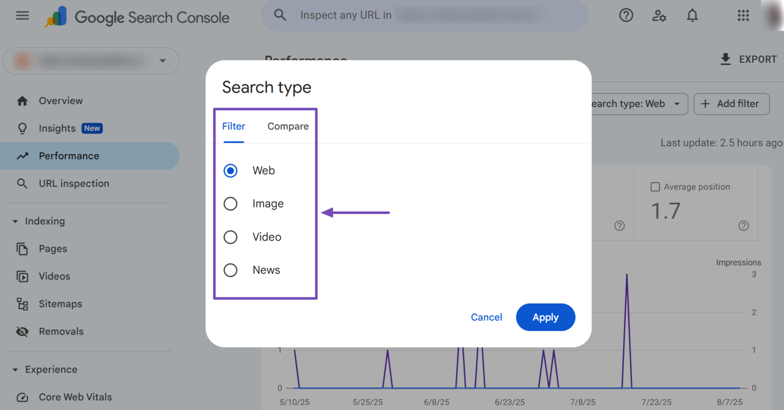Open the Google apps grid
This screenshot has width=784, height=410.
(743, 16)
